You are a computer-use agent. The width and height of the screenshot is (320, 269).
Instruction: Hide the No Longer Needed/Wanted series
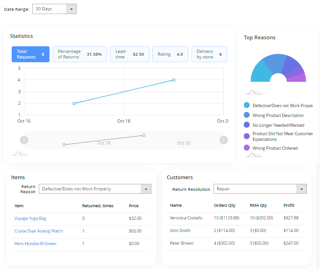click(277, 125)
